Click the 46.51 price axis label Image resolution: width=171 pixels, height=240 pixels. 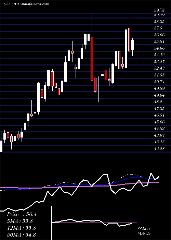(x=159, y=115)
